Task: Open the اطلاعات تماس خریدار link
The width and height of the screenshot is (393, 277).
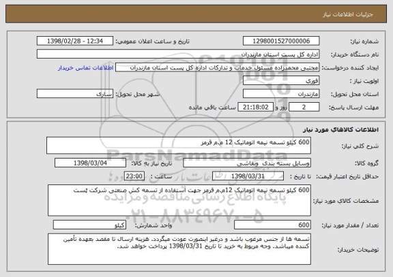Action: pos(86,68)
